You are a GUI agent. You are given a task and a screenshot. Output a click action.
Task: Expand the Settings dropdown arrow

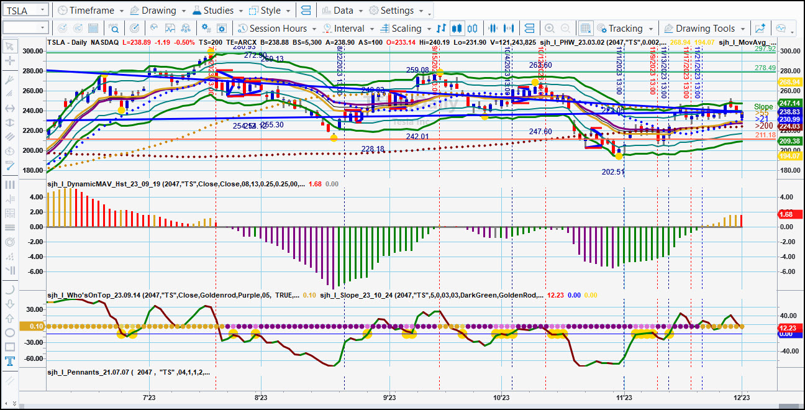[421, 11]
